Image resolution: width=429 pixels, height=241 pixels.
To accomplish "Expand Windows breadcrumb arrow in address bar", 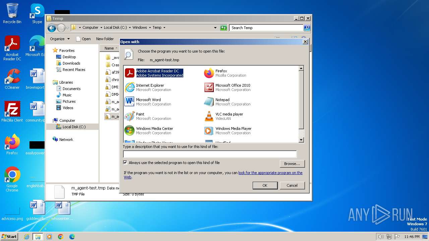I will 150,28.
